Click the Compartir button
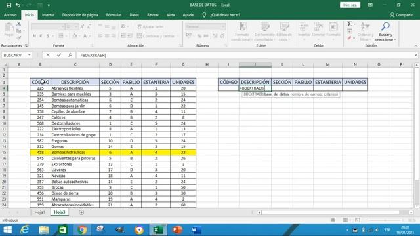 point(401,15)
